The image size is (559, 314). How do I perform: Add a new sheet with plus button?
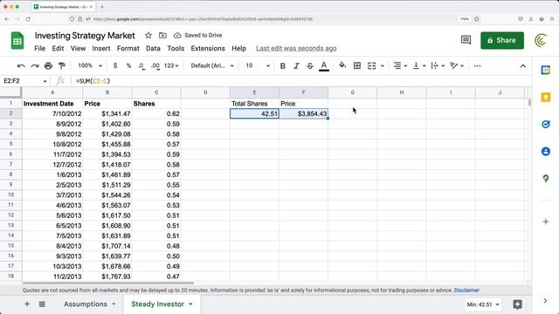[x=27, y=304]
